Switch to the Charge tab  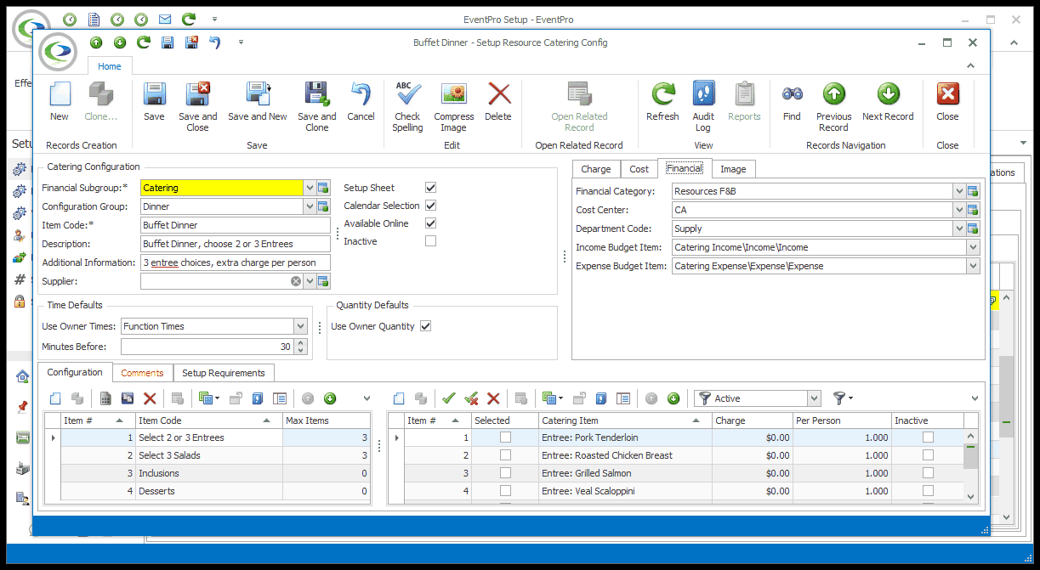coord(596,169)
